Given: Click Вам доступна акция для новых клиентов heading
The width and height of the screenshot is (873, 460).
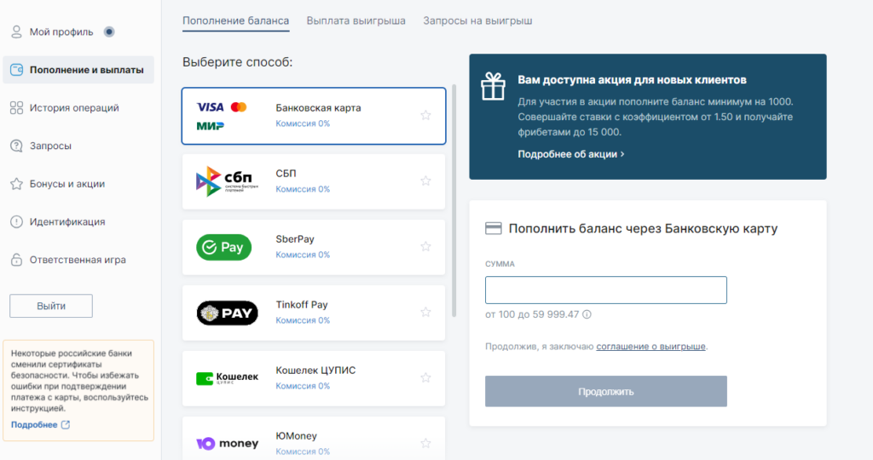Looking at the screenshot, I should [x=632, y=79].
